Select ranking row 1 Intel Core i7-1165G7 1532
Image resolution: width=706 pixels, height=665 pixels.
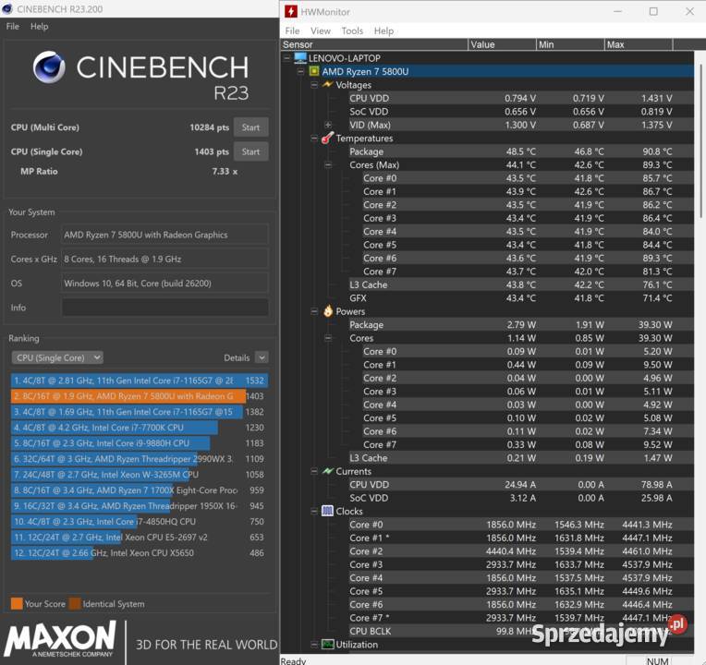point(140,381)
